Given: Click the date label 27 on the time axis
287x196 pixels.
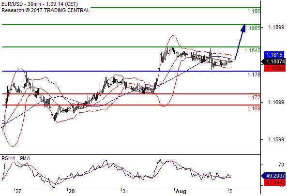Looking at the screenshot, I should pyautogui.click(x=18, y=192).
